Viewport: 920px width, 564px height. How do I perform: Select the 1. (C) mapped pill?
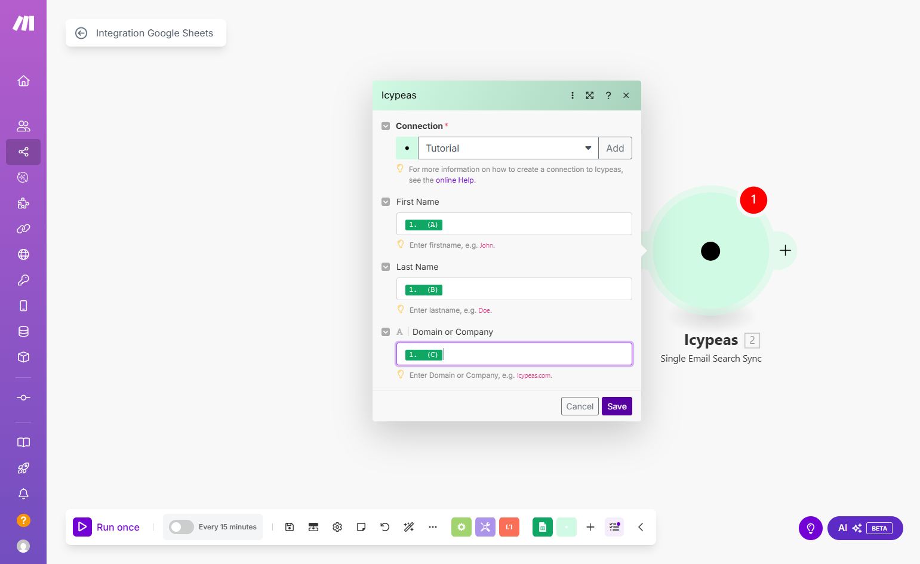tap(424, 355)
